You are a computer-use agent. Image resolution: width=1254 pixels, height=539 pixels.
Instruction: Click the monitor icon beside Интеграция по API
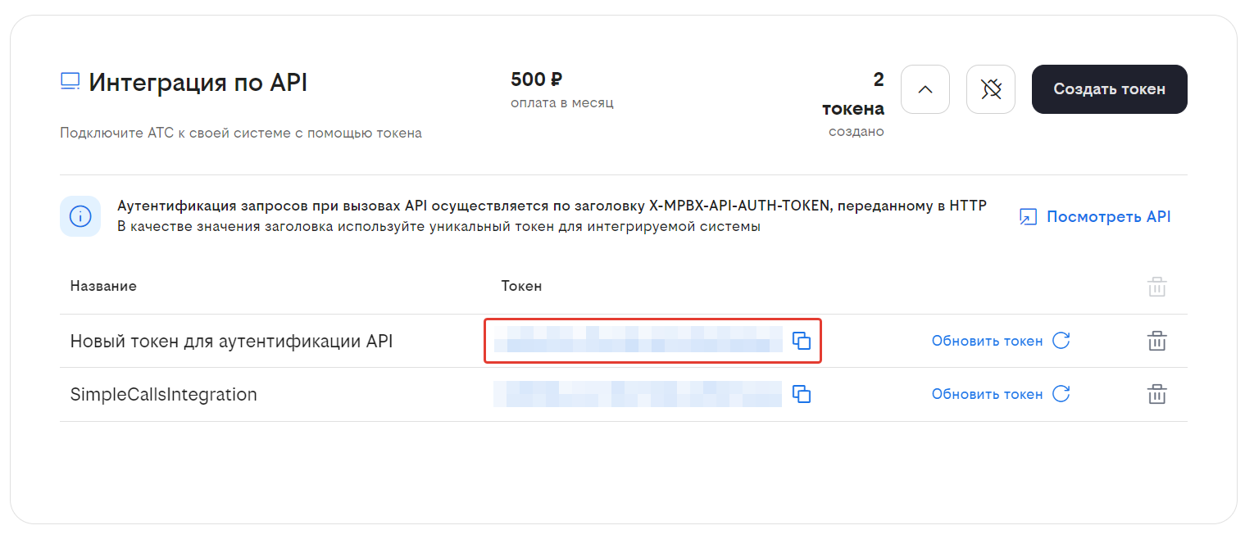(70, 82)
